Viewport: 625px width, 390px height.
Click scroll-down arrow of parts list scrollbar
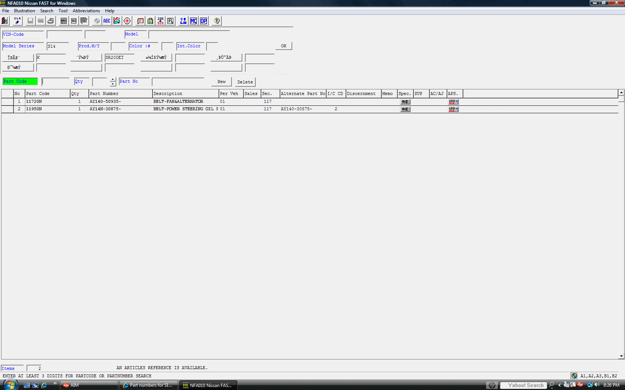621,356
